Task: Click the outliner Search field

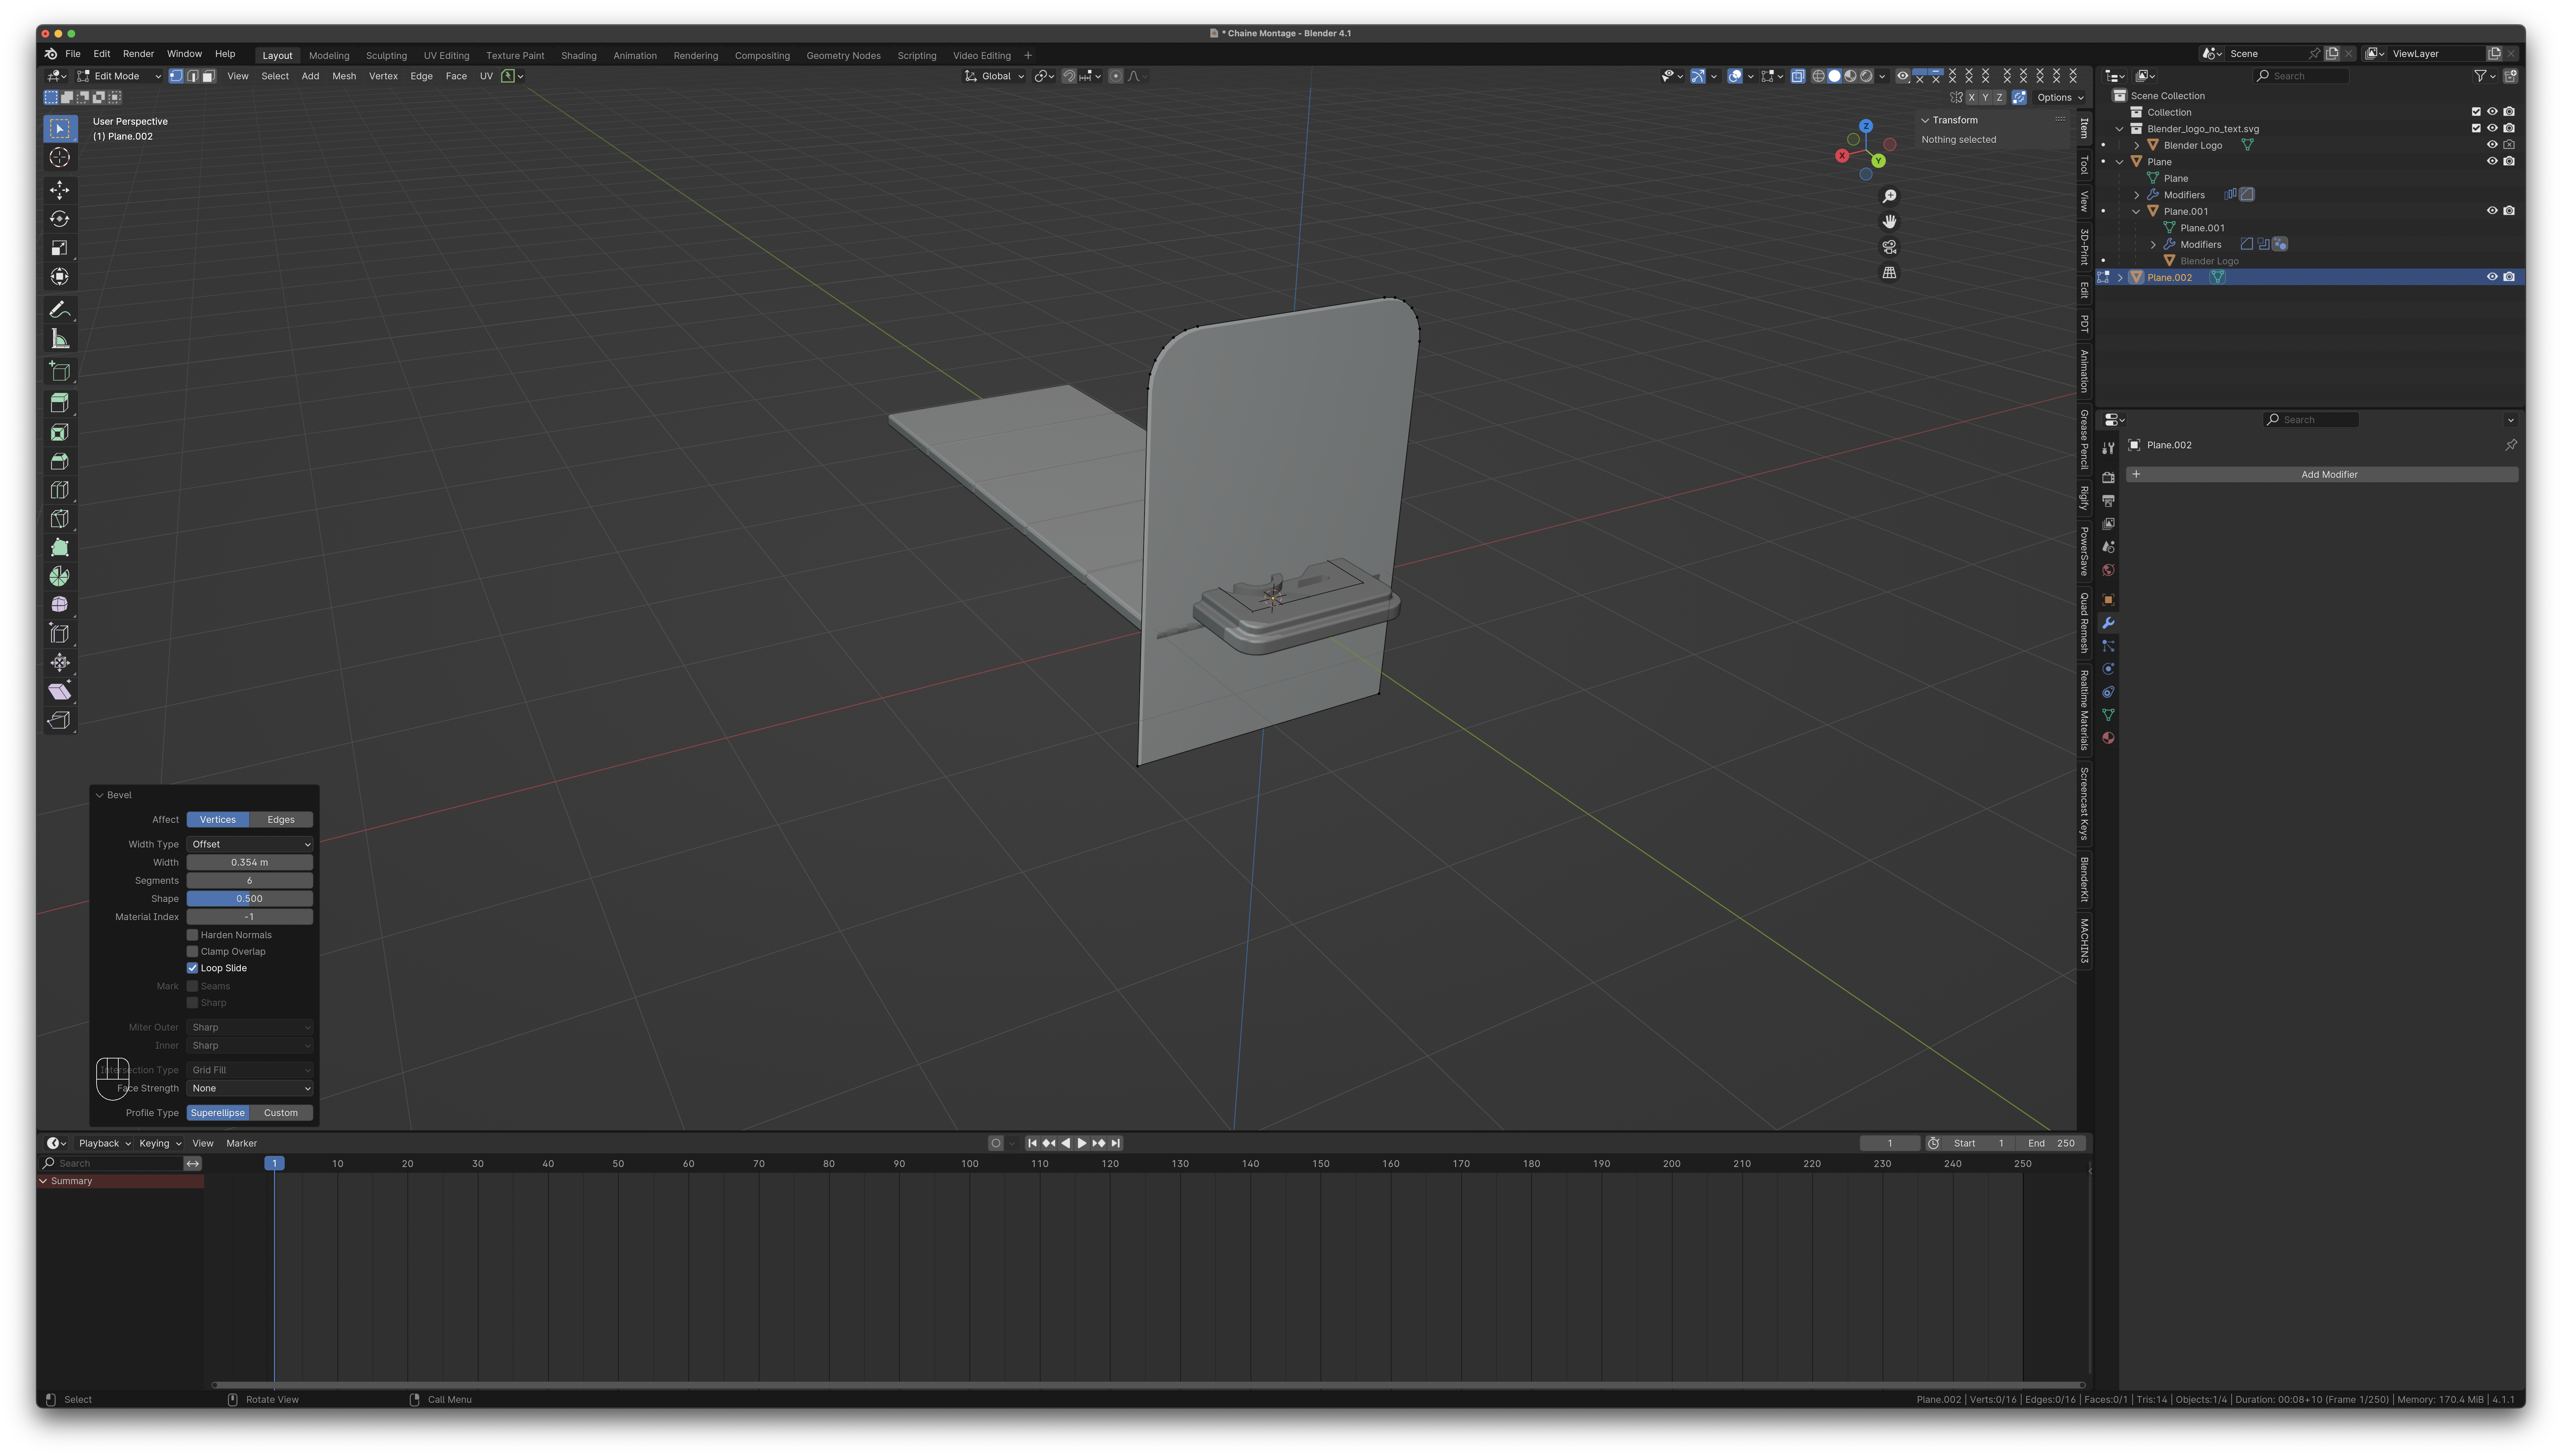Action: (2301, 76)
